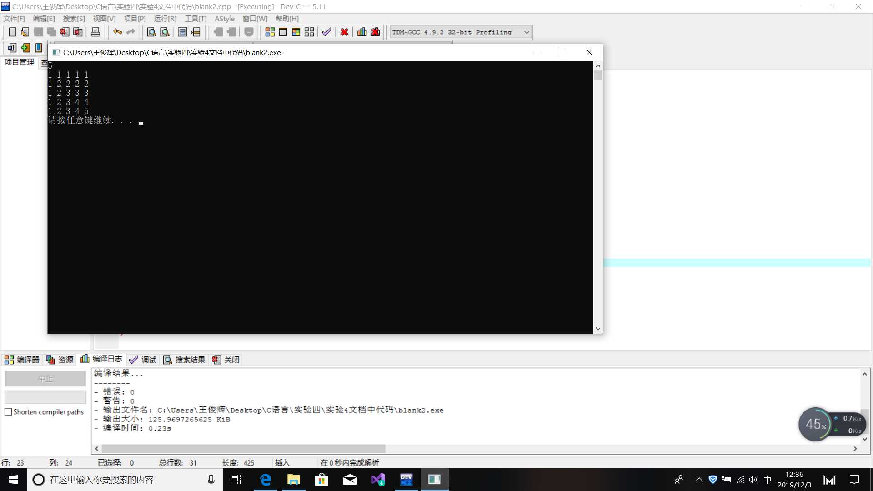Click the Windows Start button
This screenshot has width=873, height=491.
(14, 480)
